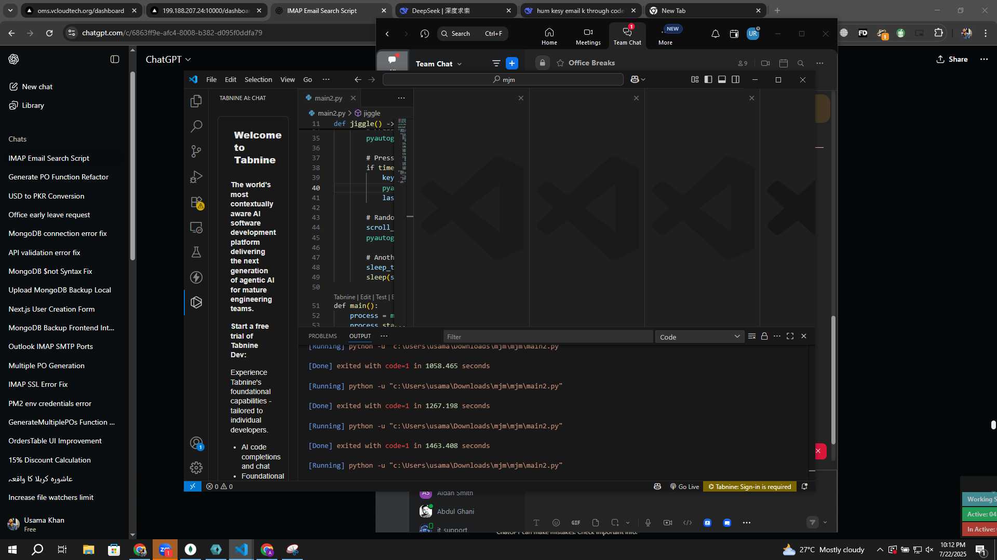Open the VS Code Explorer view
This screenshot has width=997, height=560.
tap(196, 101)
